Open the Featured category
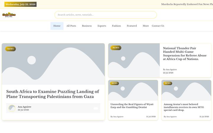213x133 pixels. pyautogui.click(x=132, y=26)
